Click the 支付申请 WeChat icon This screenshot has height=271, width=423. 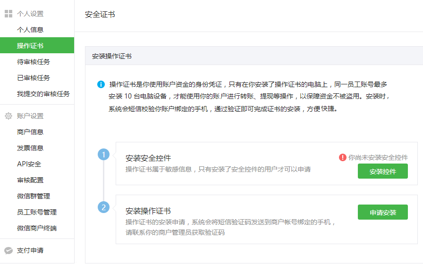[x=8, y=250]
